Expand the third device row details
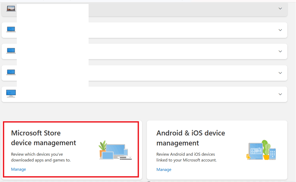 (x=280, y=51)
